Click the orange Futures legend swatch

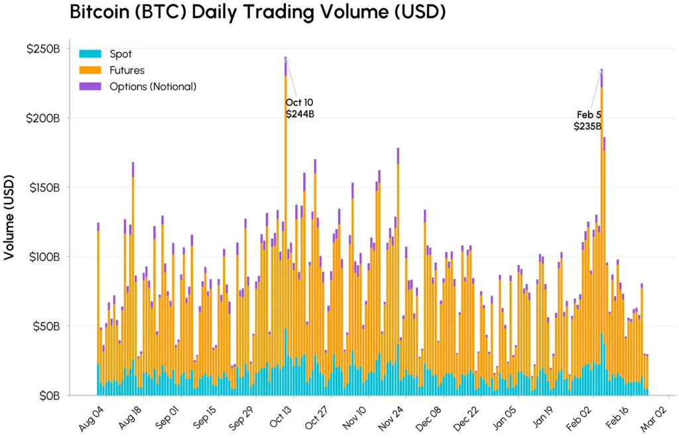[90, 70]
